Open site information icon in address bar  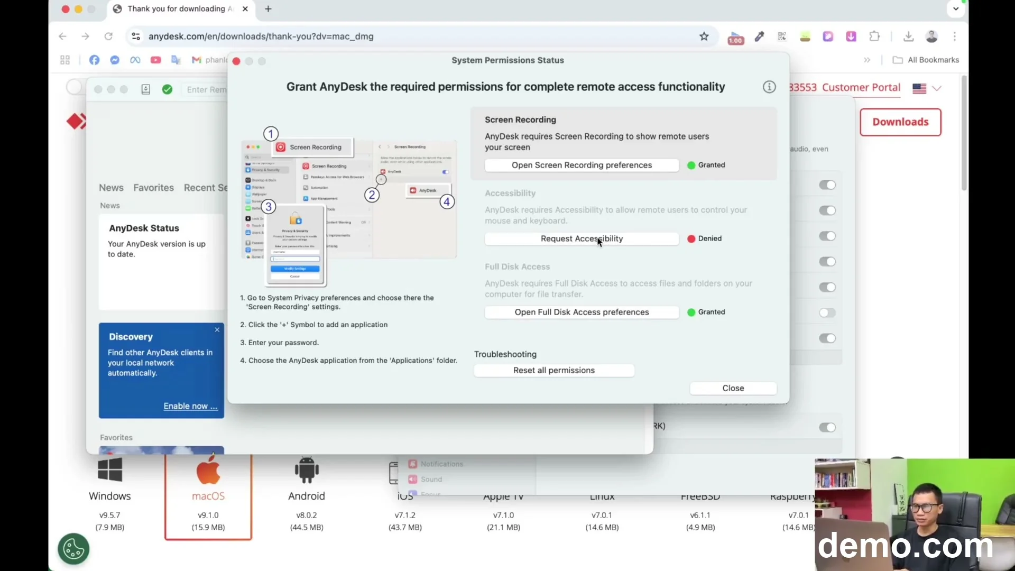click(136, 36)
